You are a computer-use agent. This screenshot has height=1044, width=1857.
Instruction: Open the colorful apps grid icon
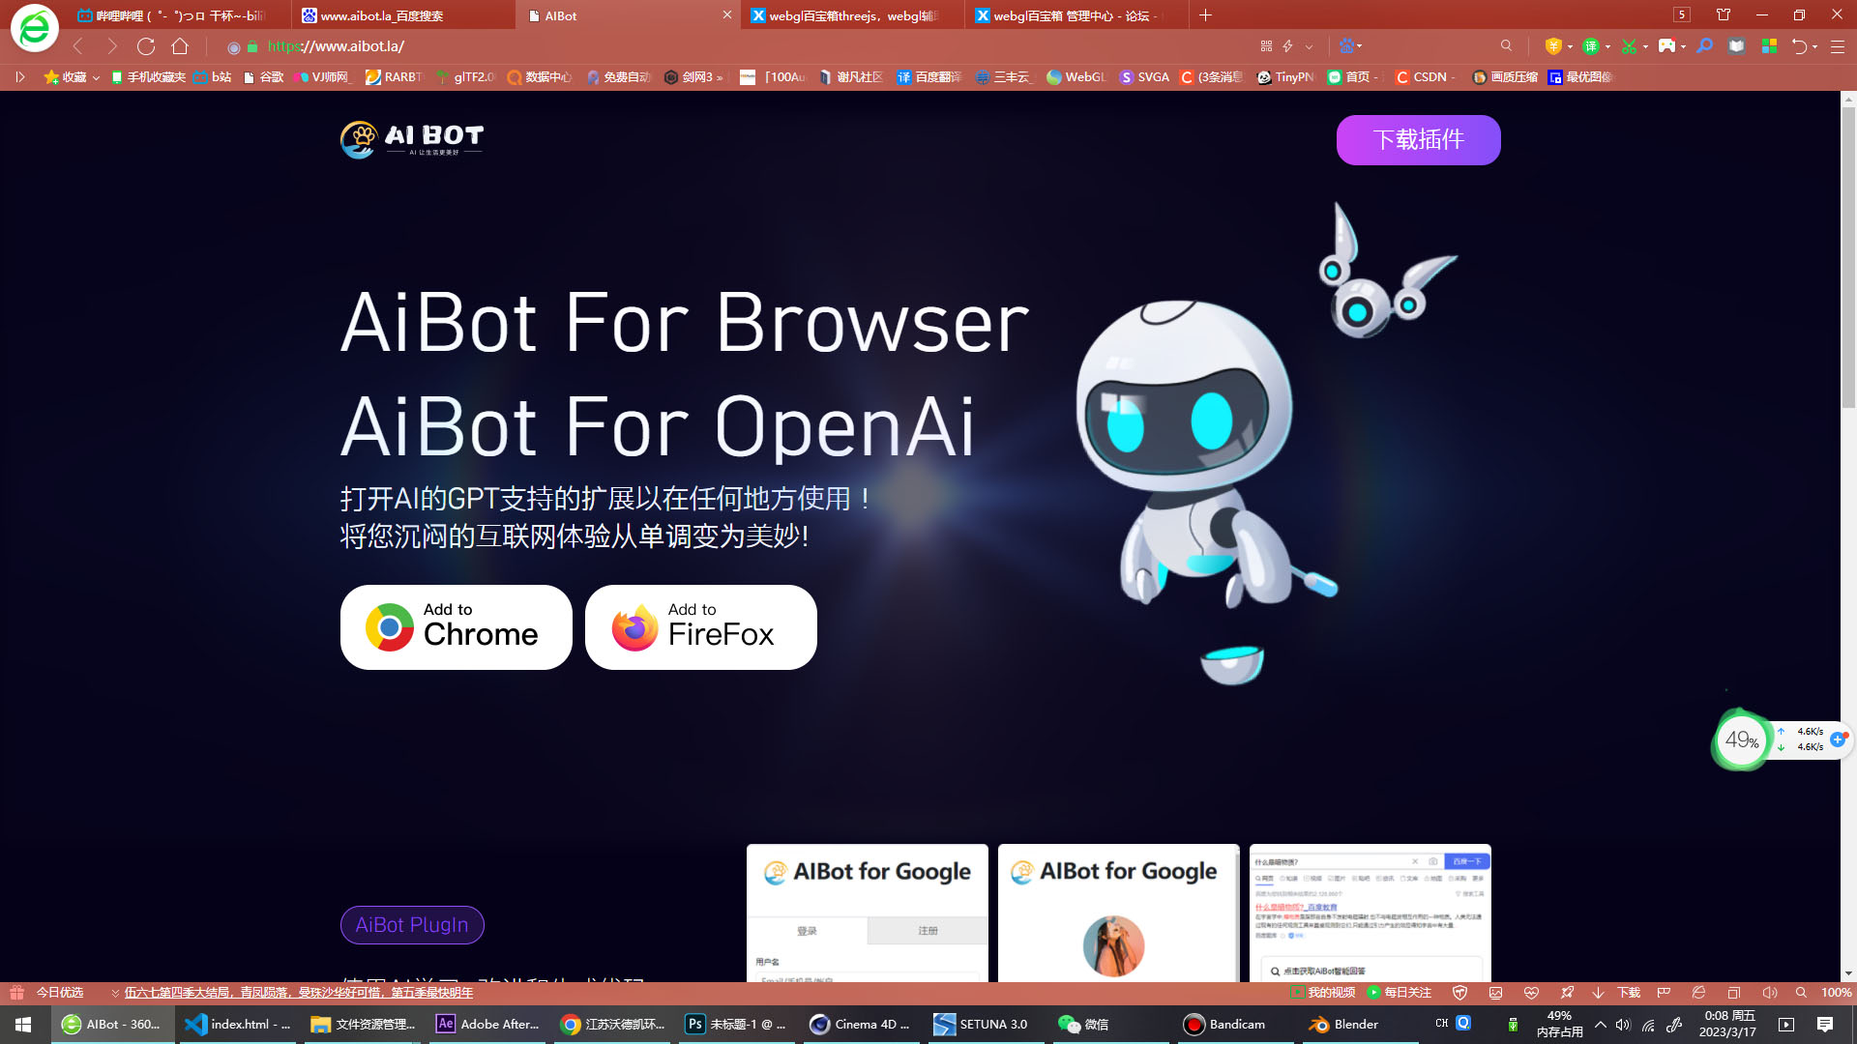coord(1769,46)
